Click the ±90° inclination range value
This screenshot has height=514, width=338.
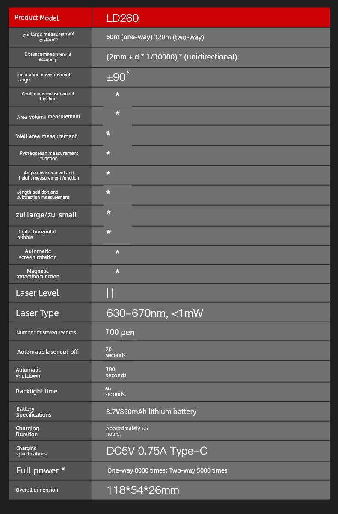[118, 77]
